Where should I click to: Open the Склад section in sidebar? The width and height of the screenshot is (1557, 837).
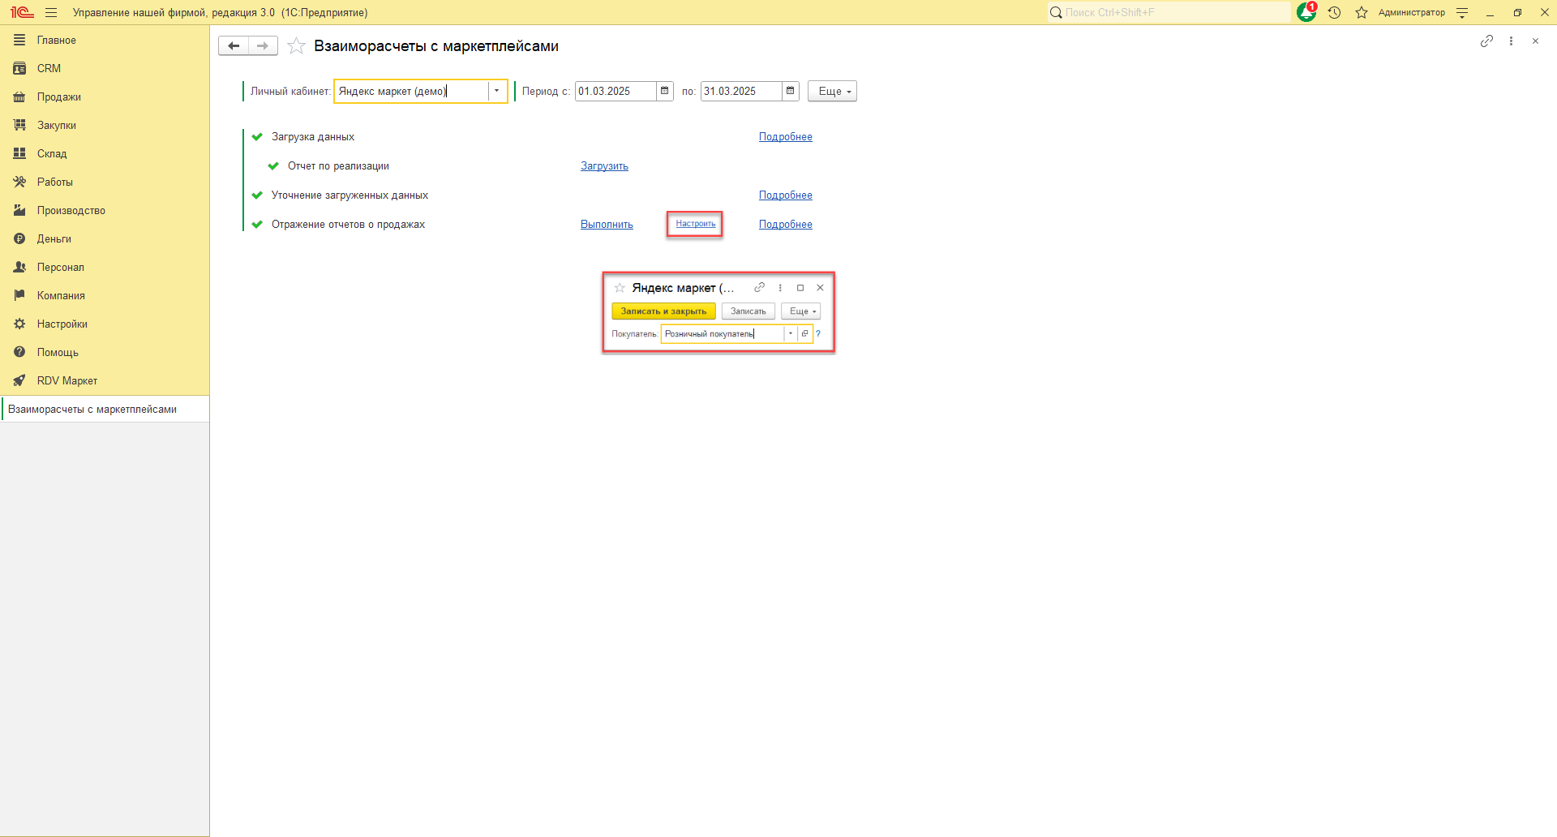[x=52, y=153]
